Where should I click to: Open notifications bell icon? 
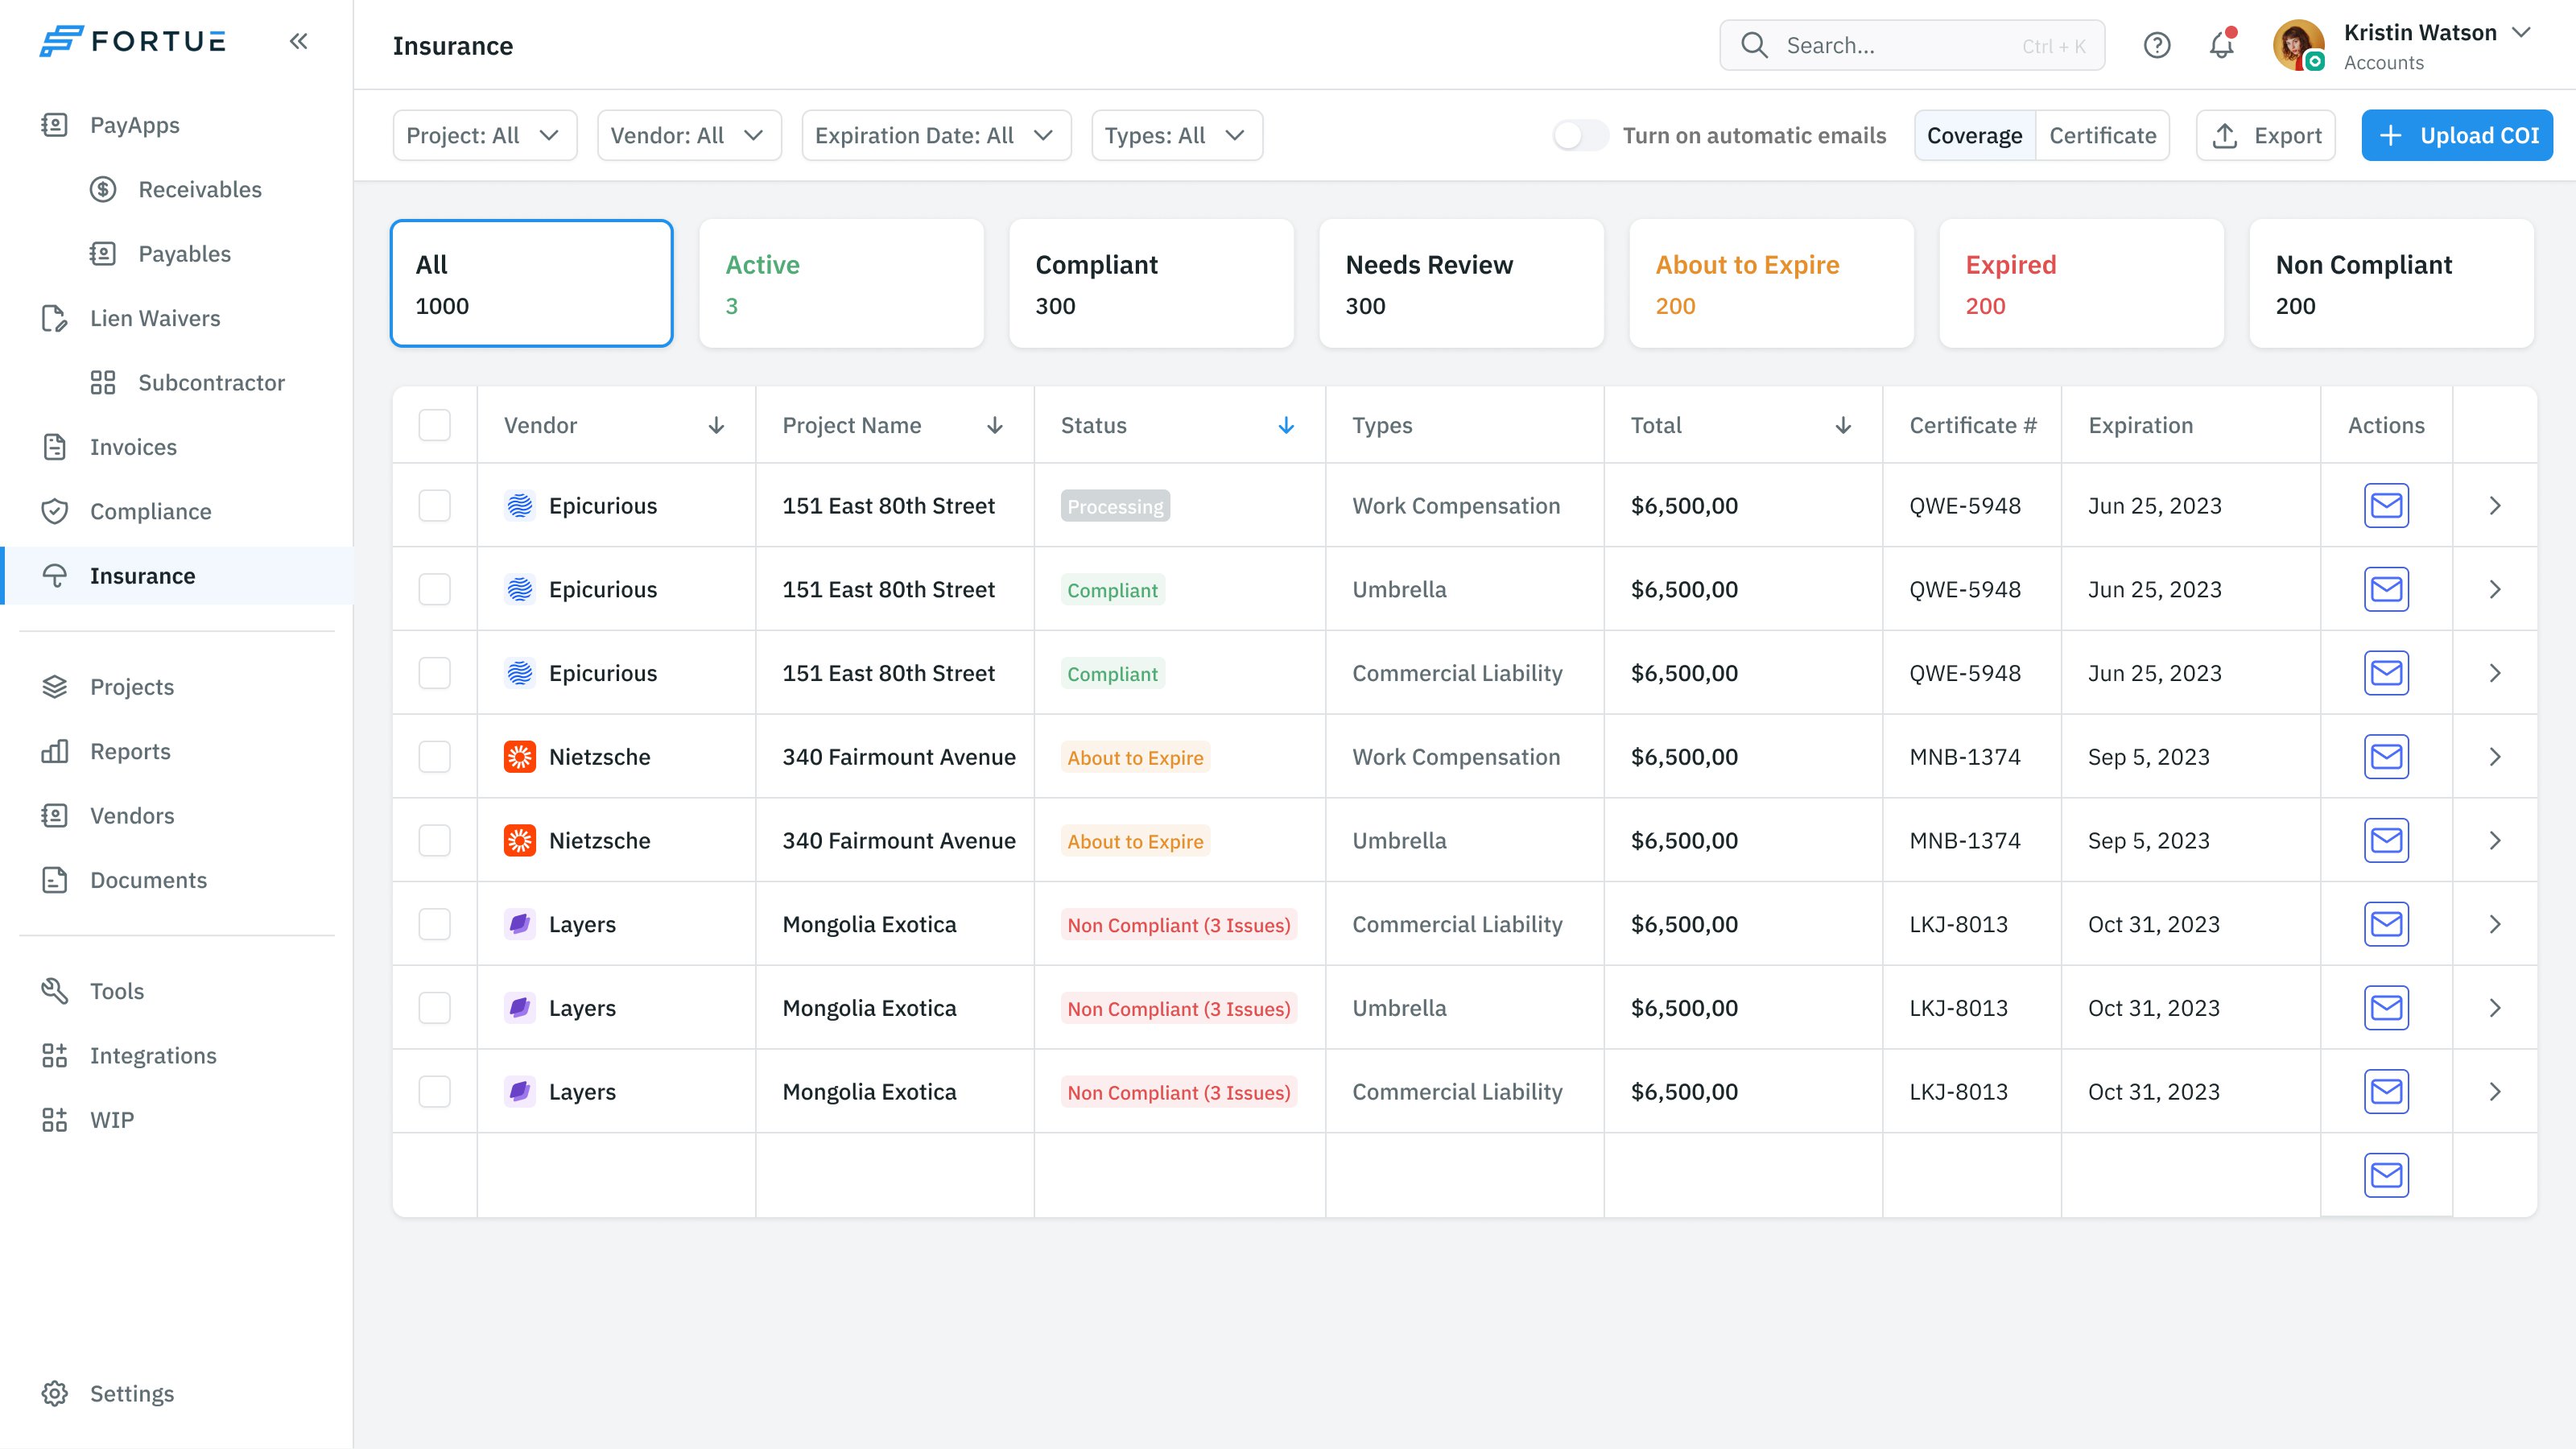[x=2222, y=45]
